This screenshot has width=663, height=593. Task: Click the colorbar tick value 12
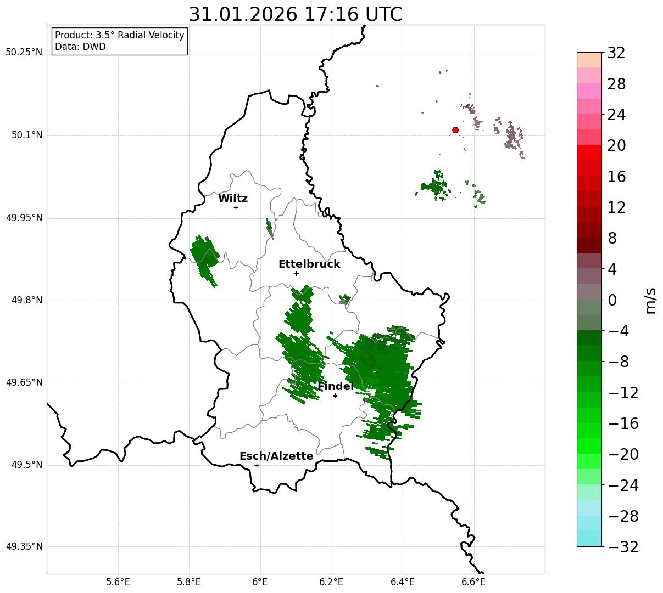(x=616, y=208)
